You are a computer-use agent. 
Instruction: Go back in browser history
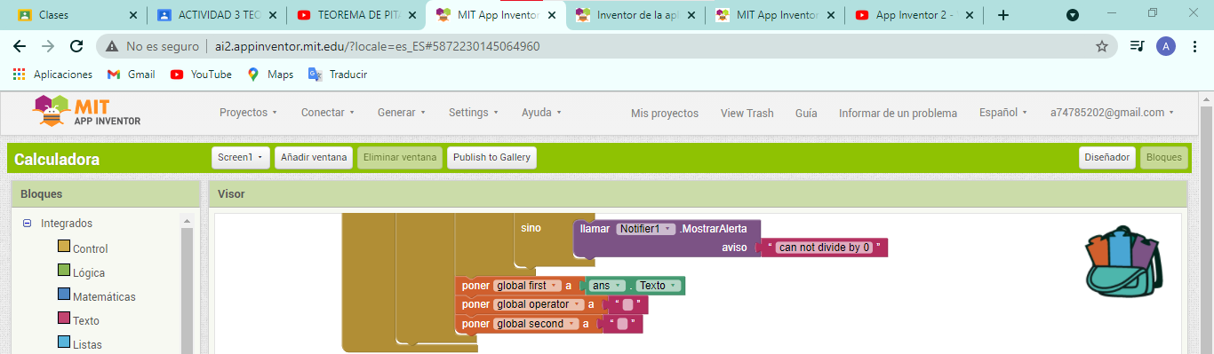[20, 46]
